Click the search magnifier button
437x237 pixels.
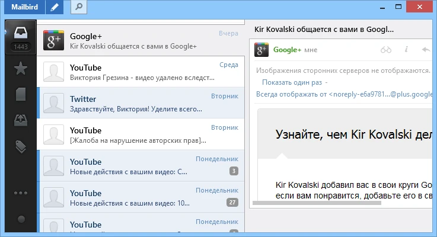pyautogui.click(x=79, y=7)
